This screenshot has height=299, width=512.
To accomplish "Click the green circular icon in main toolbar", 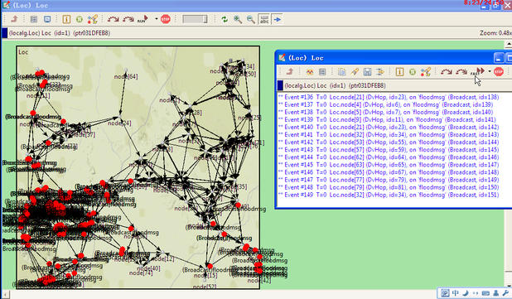I will tap(79, 19).
